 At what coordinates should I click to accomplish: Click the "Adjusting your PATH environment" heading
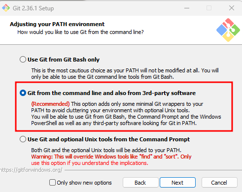[x=57, y=24]
